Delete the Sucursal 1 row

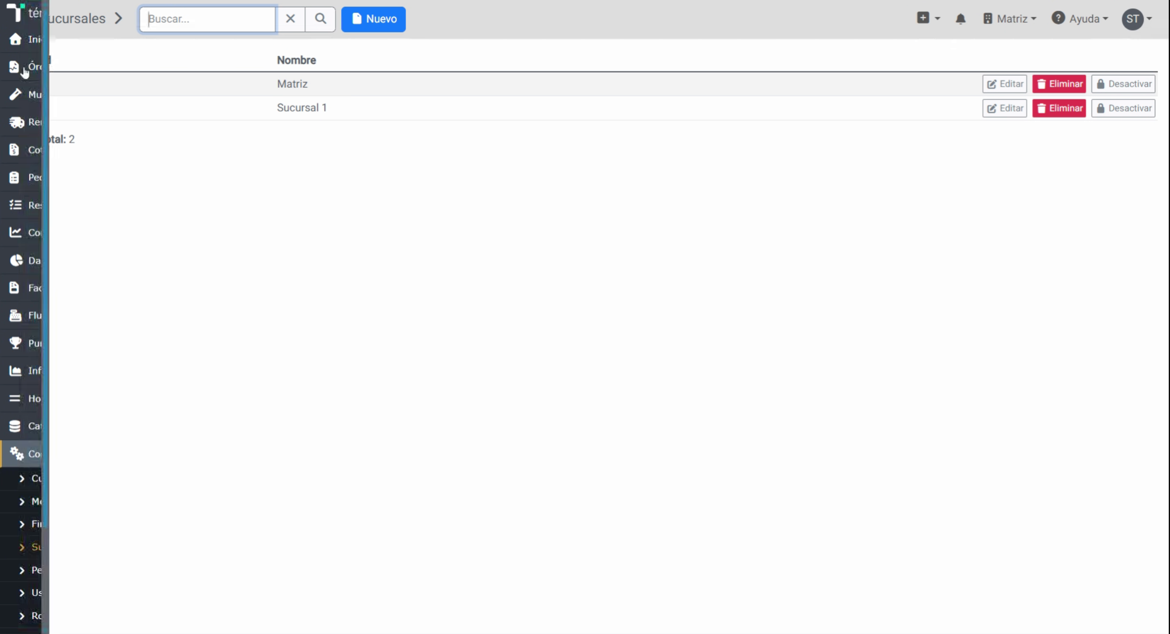[1059, 108]
